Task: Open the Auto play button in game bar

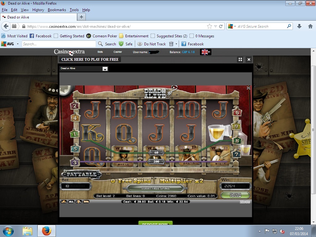Action: (x=86, y=202)
